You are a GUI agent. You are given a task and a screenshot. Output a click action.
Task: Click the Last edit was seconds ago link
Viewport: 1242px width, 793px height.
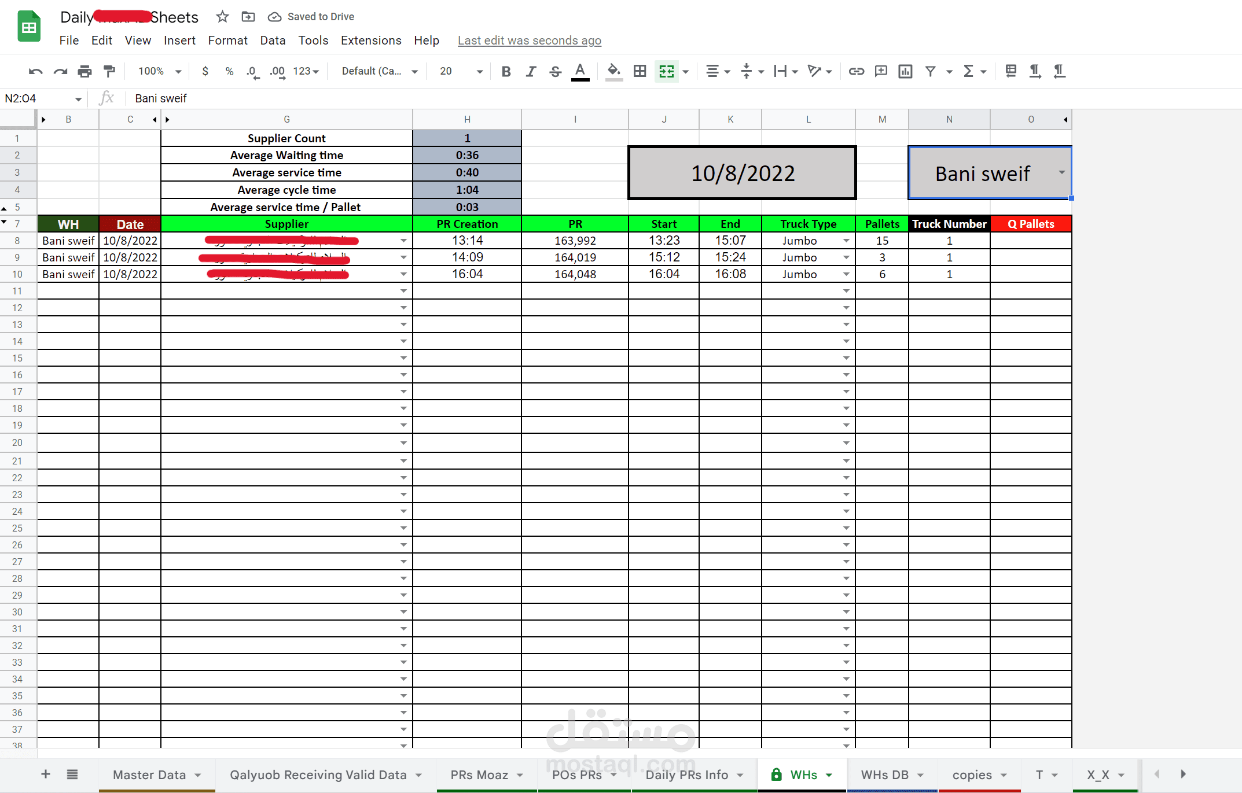click(x=528, y=40)
